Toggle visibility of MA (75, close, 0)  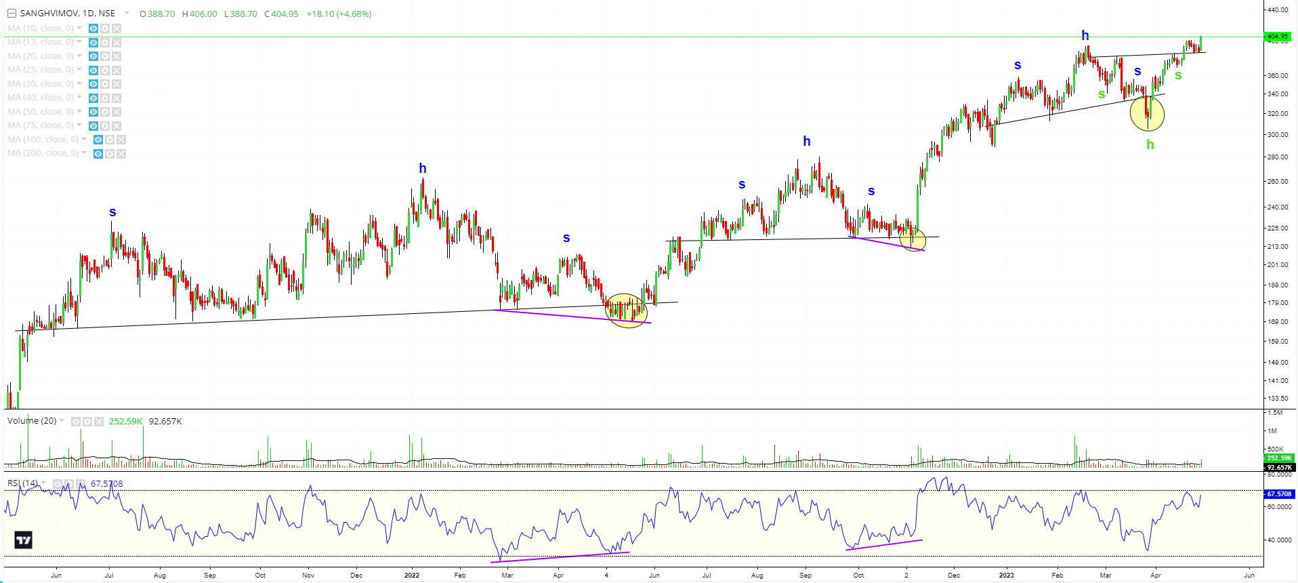93,125
